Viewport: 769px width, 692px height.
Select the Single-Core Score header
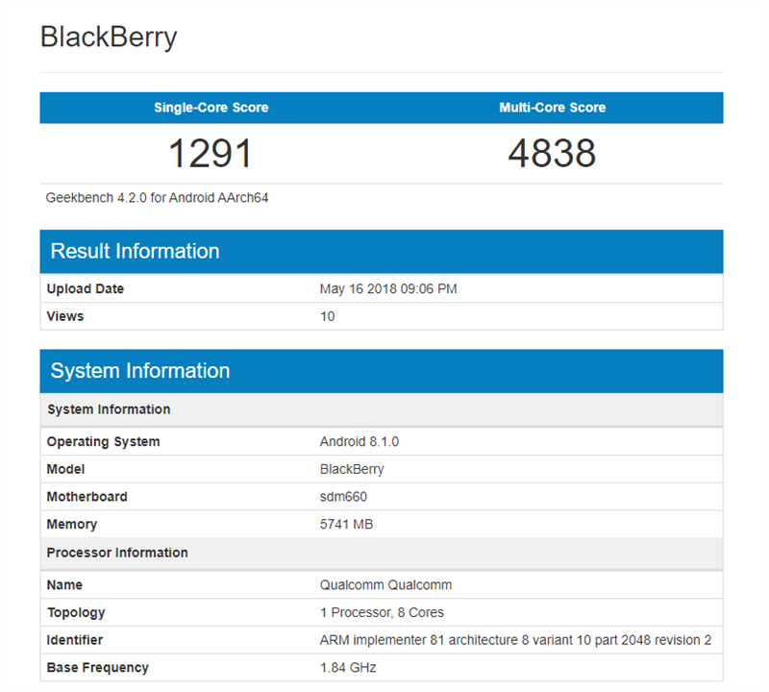pos(211,108)
